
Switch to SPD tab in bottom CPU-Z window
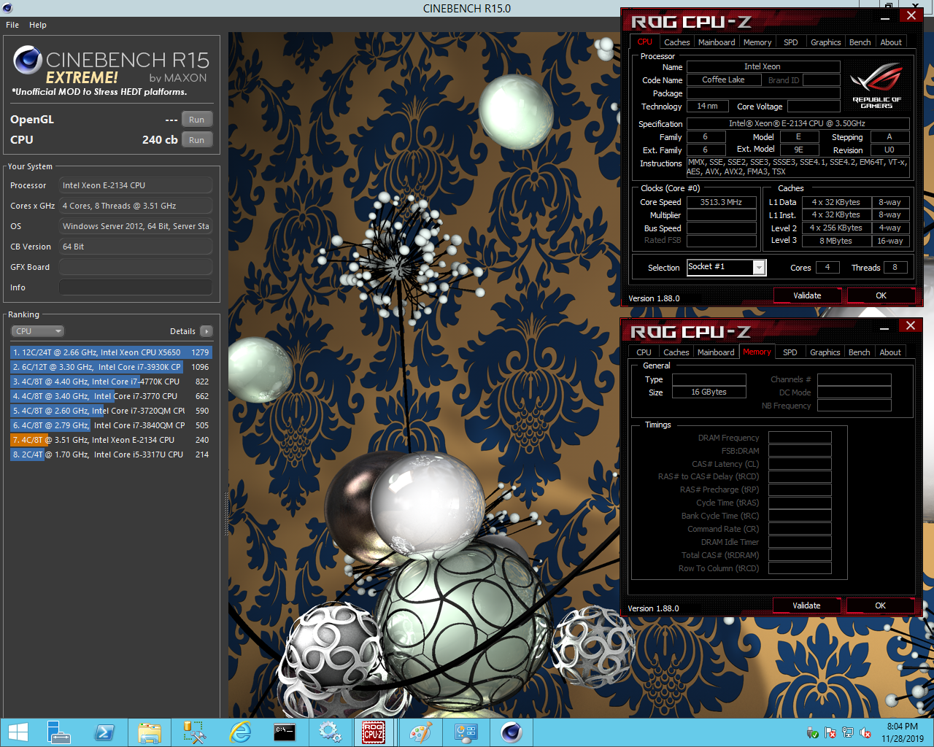tap(790, 352)
